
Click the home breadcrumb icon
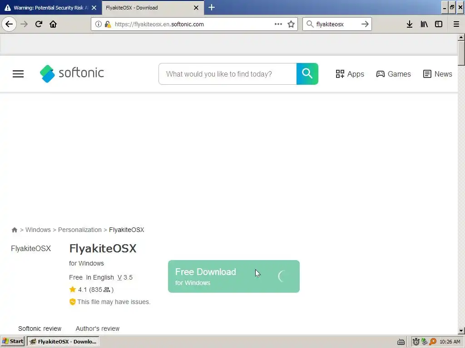click(14, 230)
